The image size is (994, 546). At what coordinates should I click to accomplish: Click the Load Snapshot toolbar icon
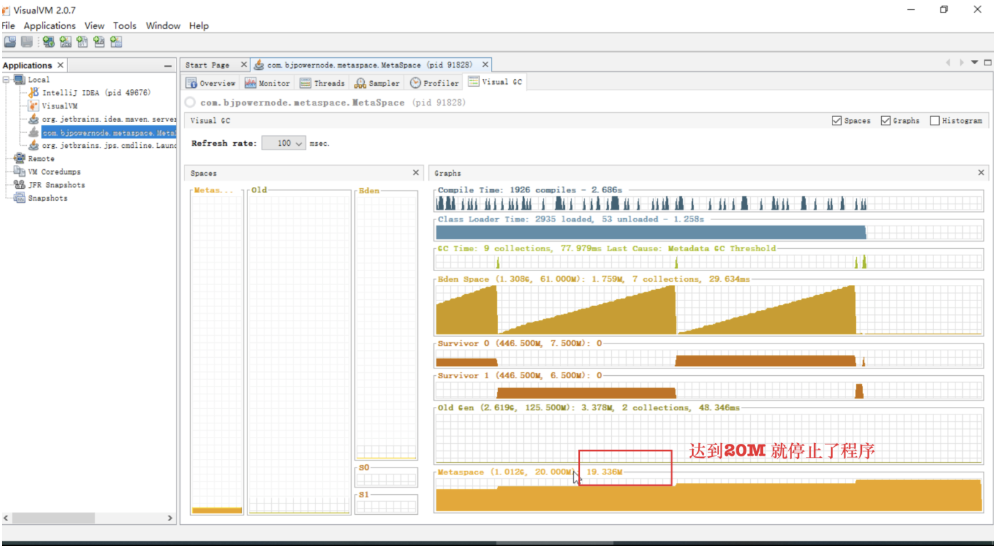[x=10, y=42]
